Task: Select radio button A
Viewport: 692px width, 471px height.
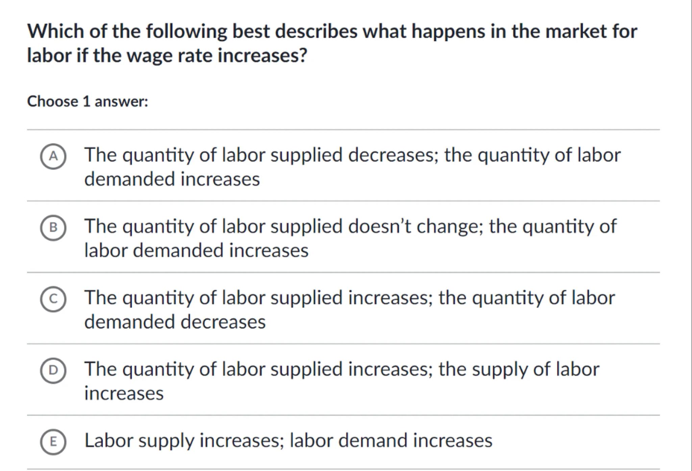Action: pos(53,156)
